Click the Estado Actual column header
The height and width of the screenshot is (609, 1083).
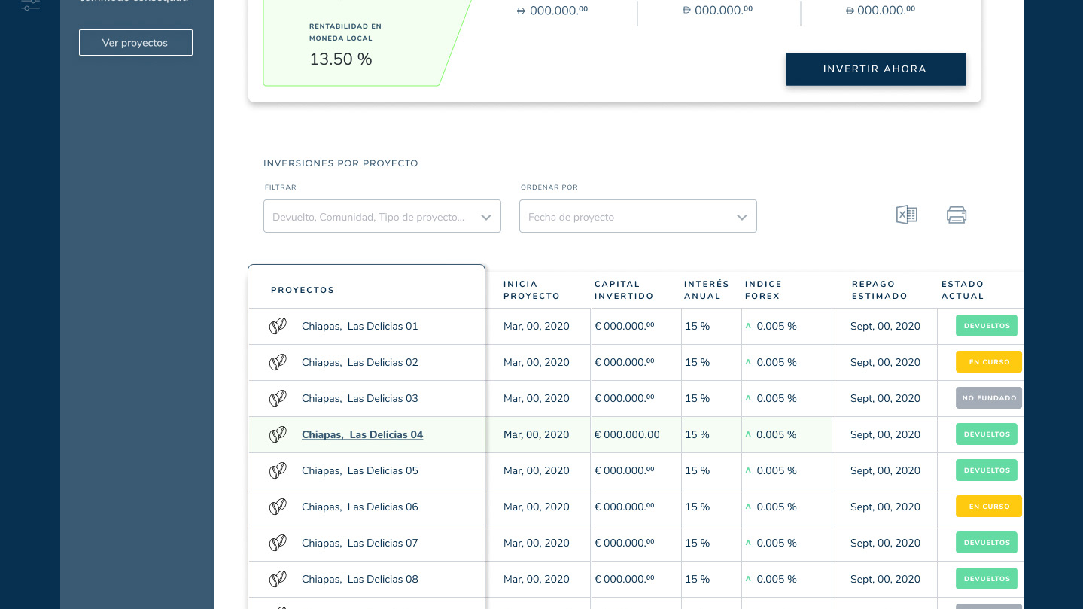pos(963,290)
